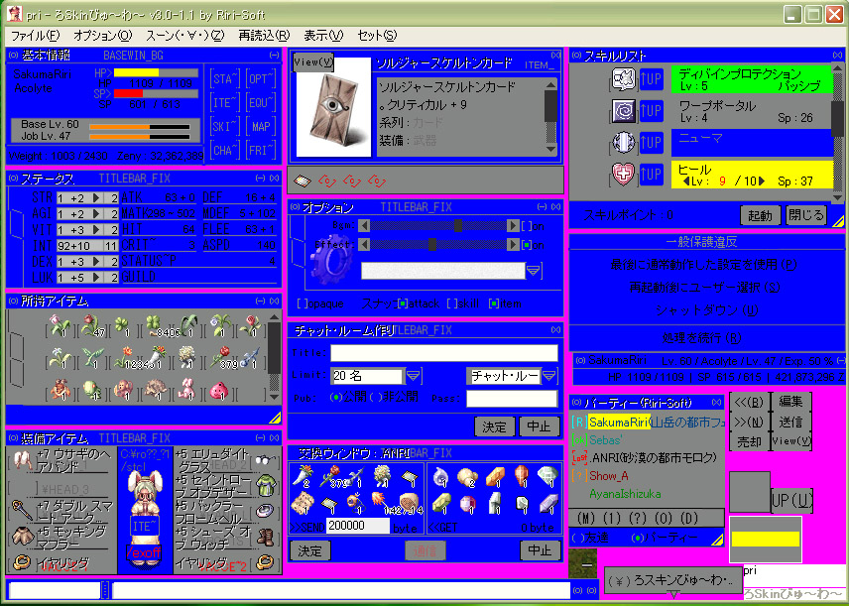849x606 pixels.
Task: Toggle the attack snap checkbox
Action: [x=402, y=303]
